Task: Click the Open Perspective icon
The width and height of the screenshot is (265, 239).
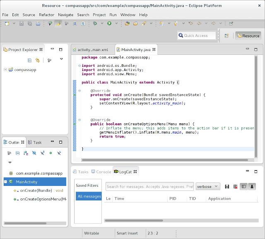Action: (x=227, y=36)
